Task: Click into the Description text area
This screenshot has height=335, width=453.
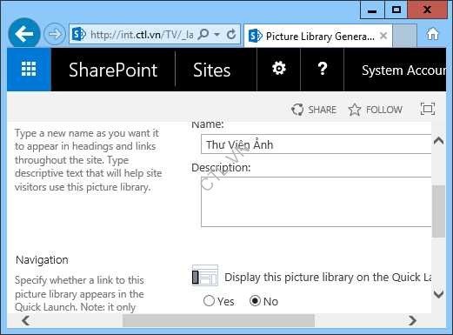Action: click(316, 202)
